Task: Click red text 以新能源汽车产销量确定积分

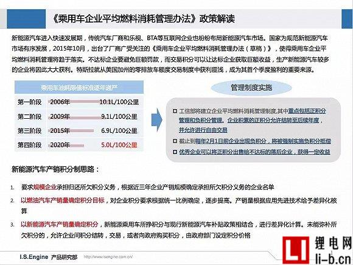Action: [x=60, y=224]
